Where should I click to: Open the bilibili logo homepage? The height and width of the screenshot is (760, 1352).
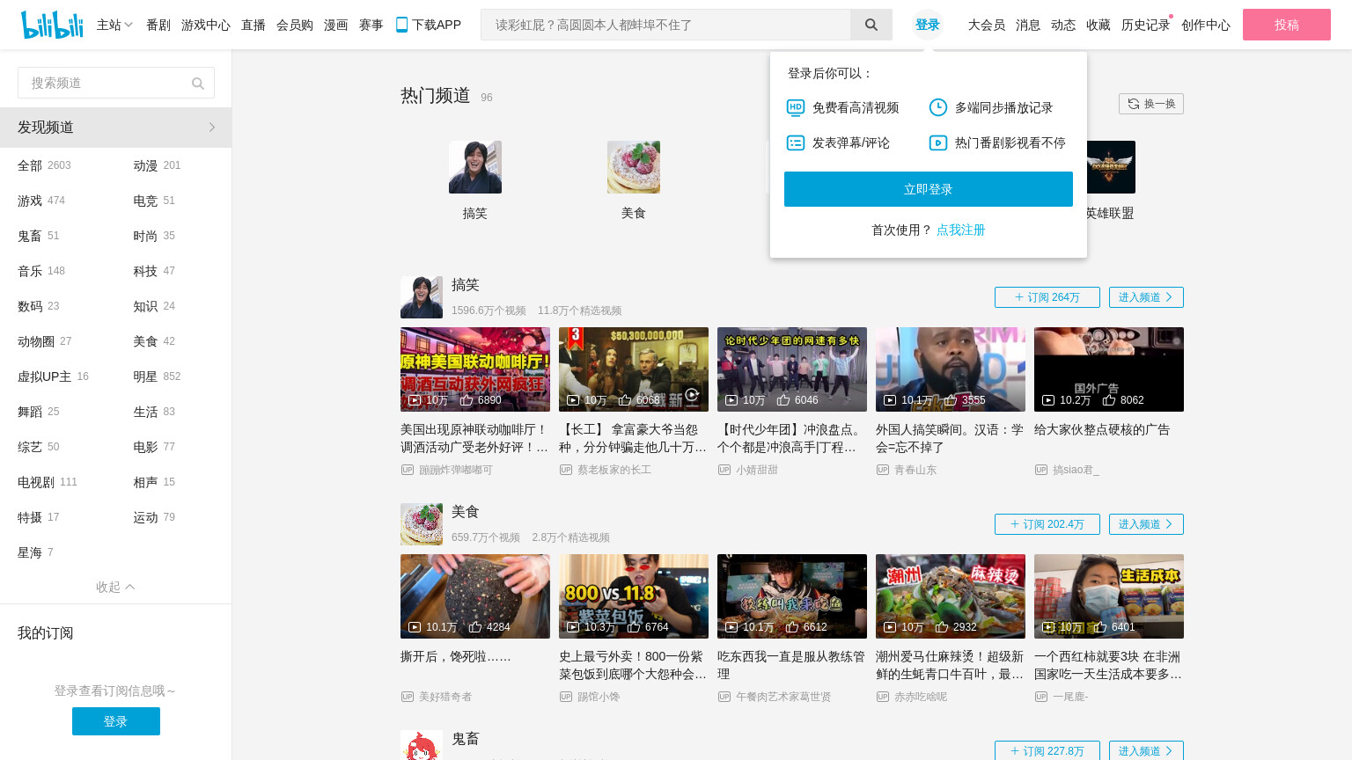[x=52, y=25]
